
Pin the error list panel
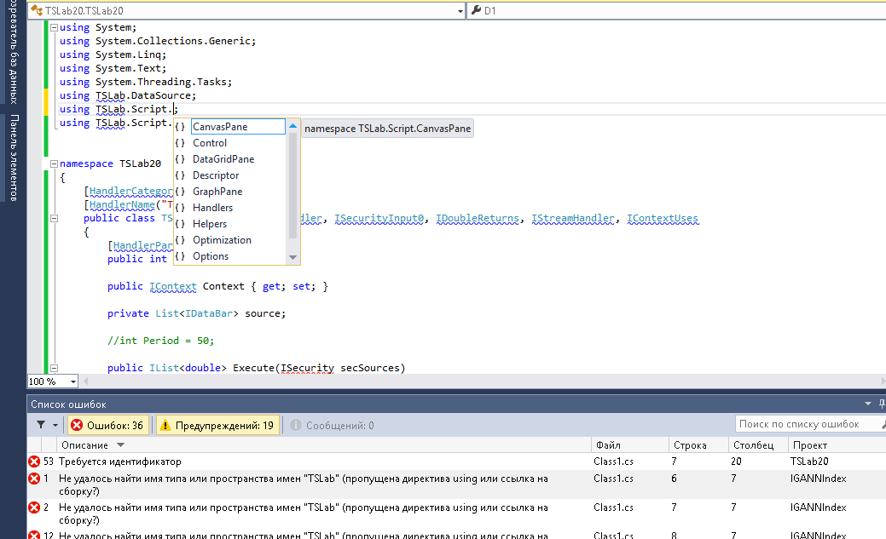click(881, 404)
